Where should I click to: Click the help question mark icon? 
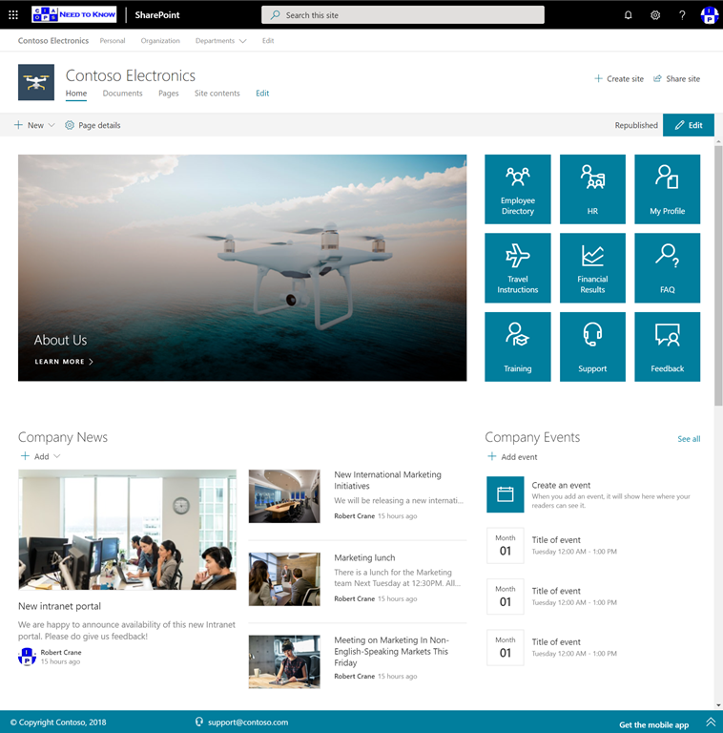coord(682,15)
